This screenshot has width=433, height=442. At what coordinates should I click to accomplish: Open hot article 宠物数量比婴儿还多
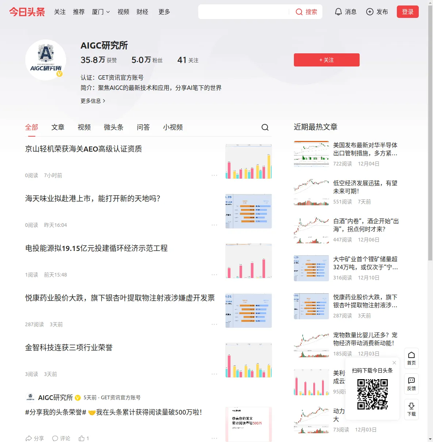(x=365, y=339)
